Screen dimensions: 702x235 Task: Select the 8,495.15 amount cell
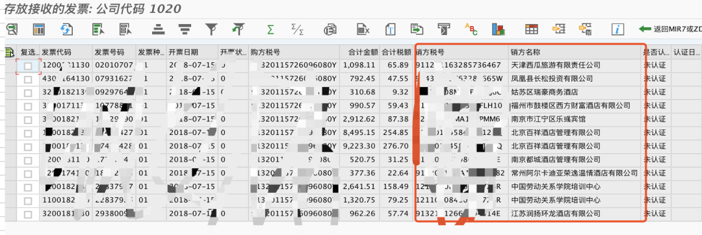[x=359, y=133]
